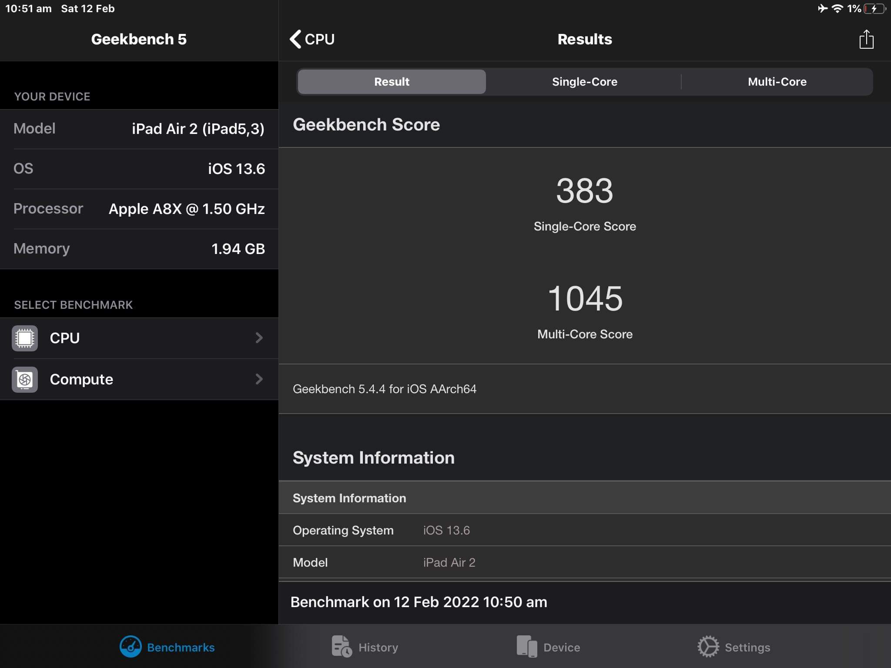This screenshot has height=668, width=891.
Task: Tap the Settings gear icon
Action: coord(708,647)
